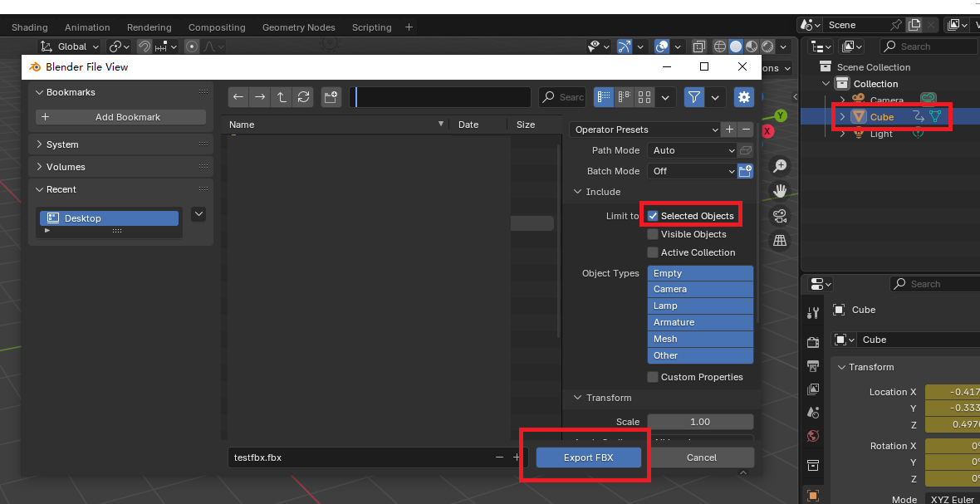Collapse export Transform section

[577, 398]
